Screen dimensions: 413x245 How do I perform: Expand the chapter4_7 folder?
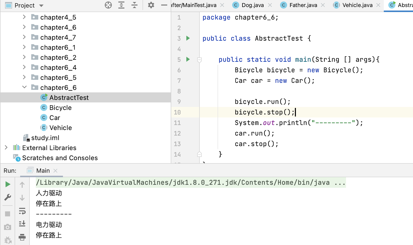pos(24,37)
